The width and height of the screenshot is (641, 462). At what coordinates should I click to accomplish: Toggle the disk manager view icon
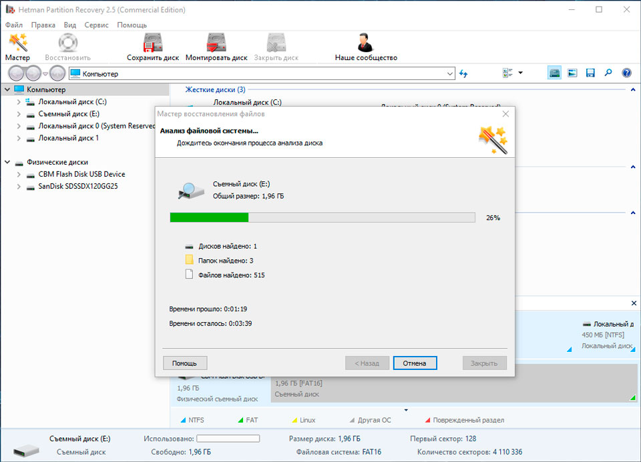coord(554,73)
